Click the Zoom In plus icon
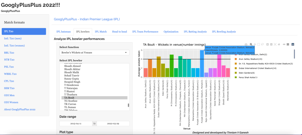 (267, 44)
